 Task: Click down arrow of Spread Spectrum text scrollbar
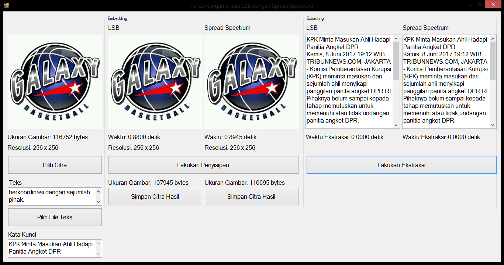click(x=493, y=125)
